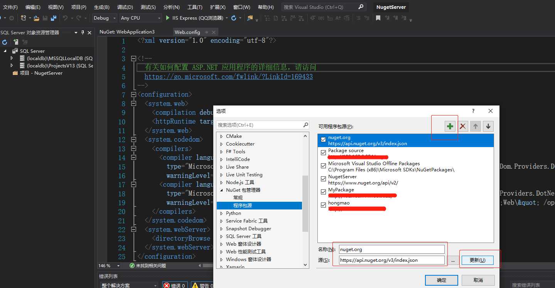The width and height of the screenshot is (555, 288).
Task: Close the Web.config tab
Action: (213, 32)
